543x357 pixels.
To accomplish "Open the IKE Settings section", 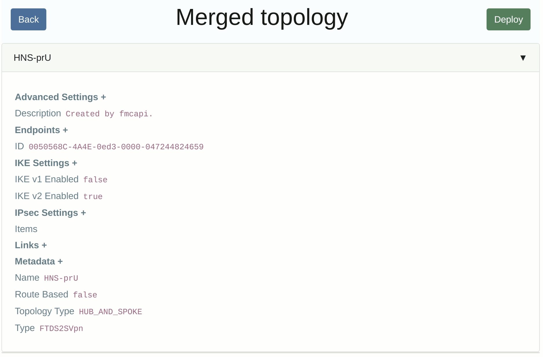I will tap(46, 163).
